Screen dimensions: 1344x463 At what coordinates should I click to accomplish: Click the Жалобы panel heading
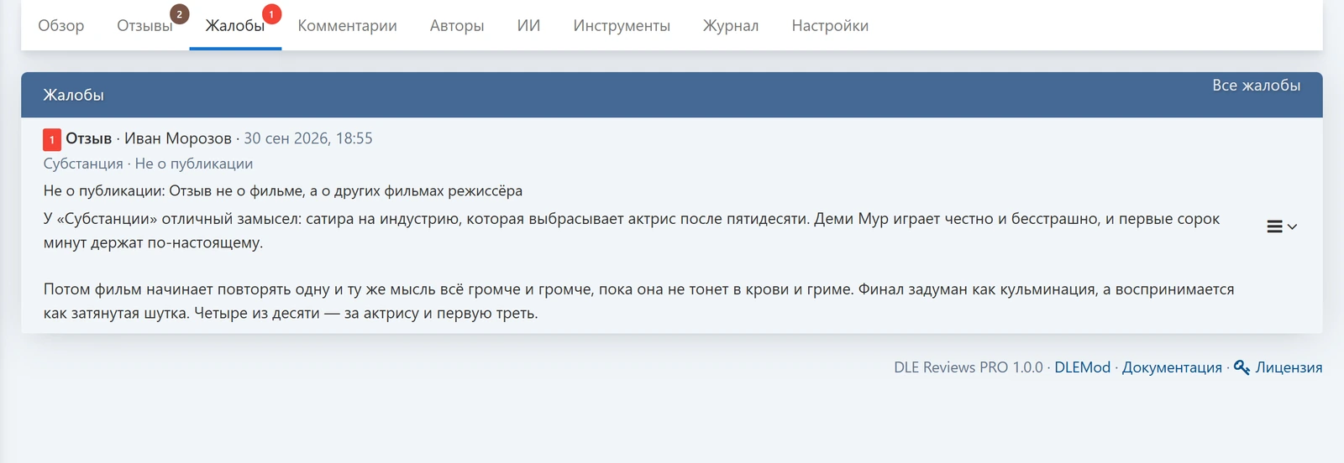point(74,95)
